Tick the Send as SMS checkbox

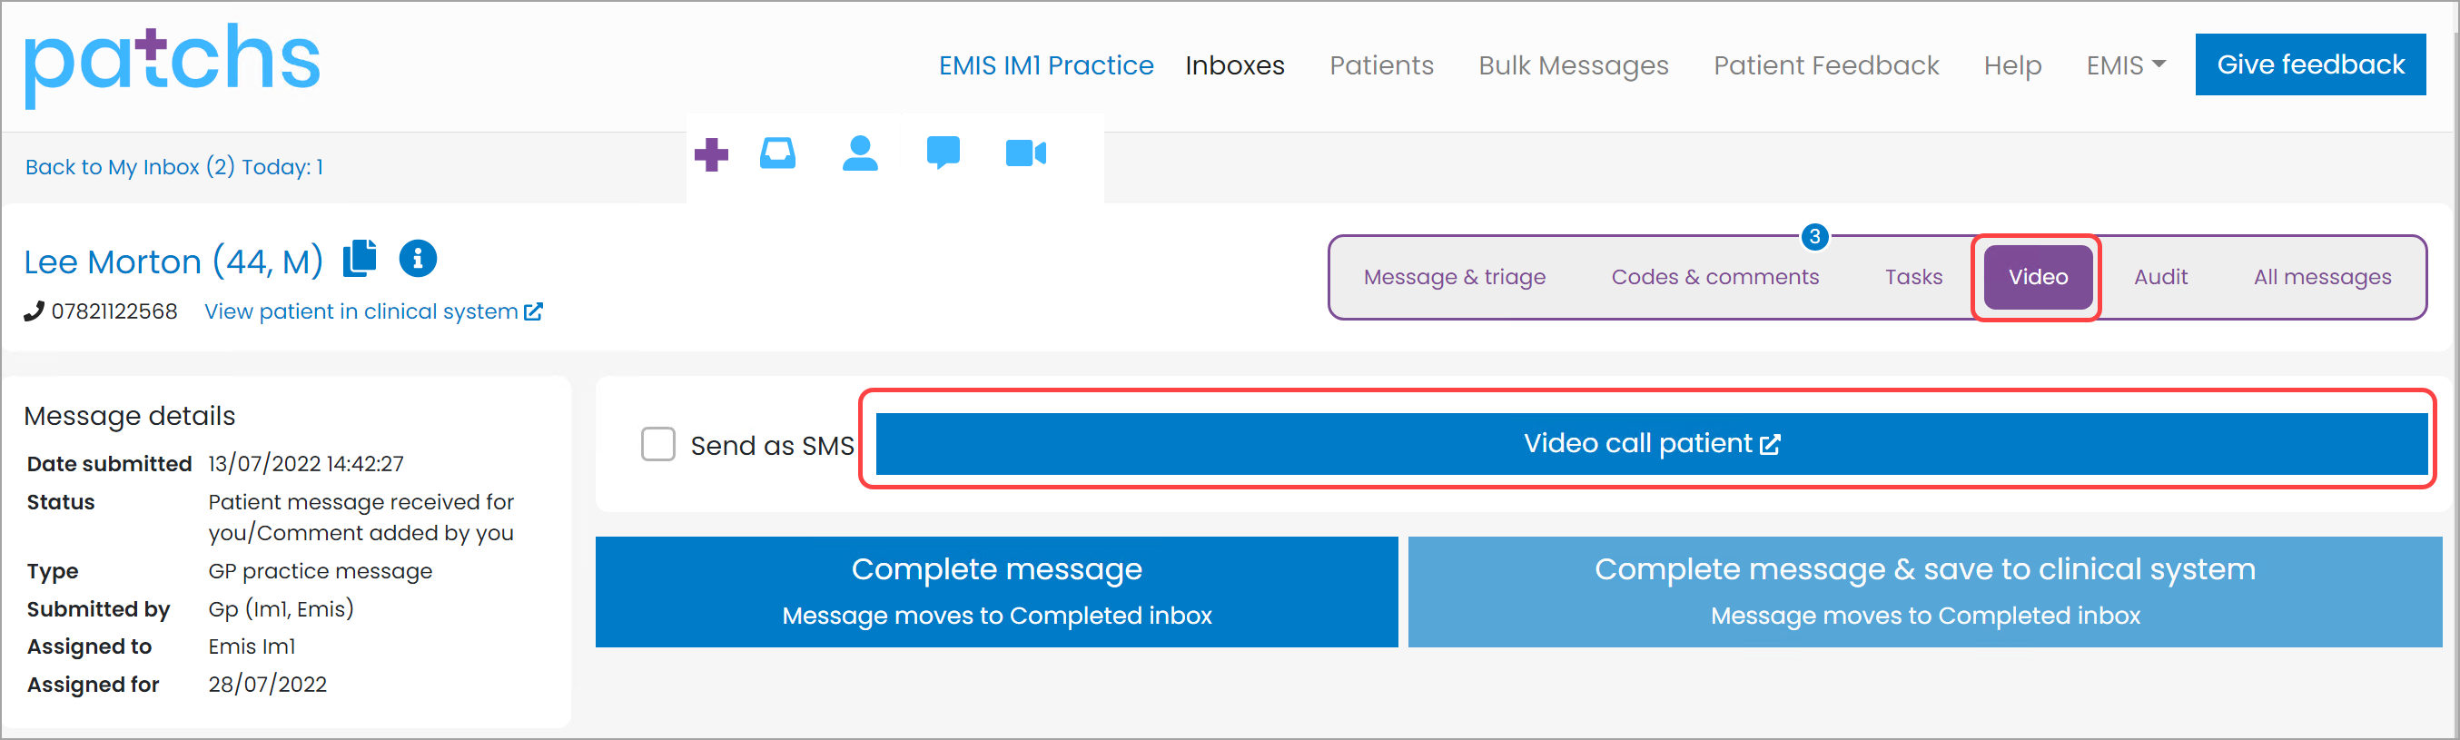657,444
